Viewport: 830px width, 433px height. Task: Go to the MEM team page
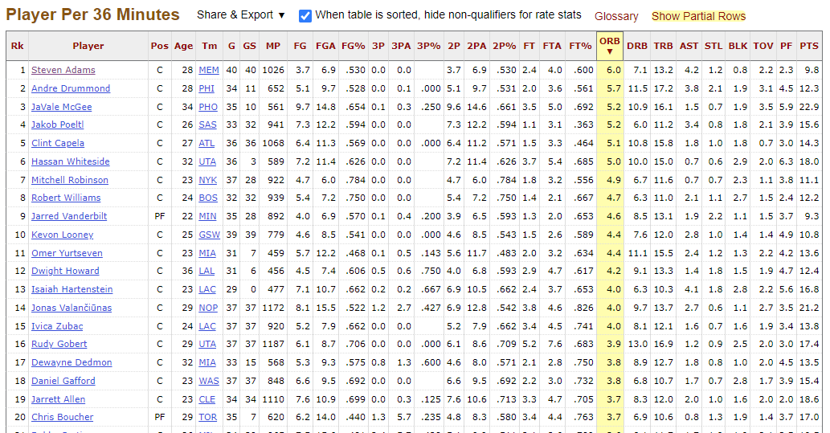point(209,71)
